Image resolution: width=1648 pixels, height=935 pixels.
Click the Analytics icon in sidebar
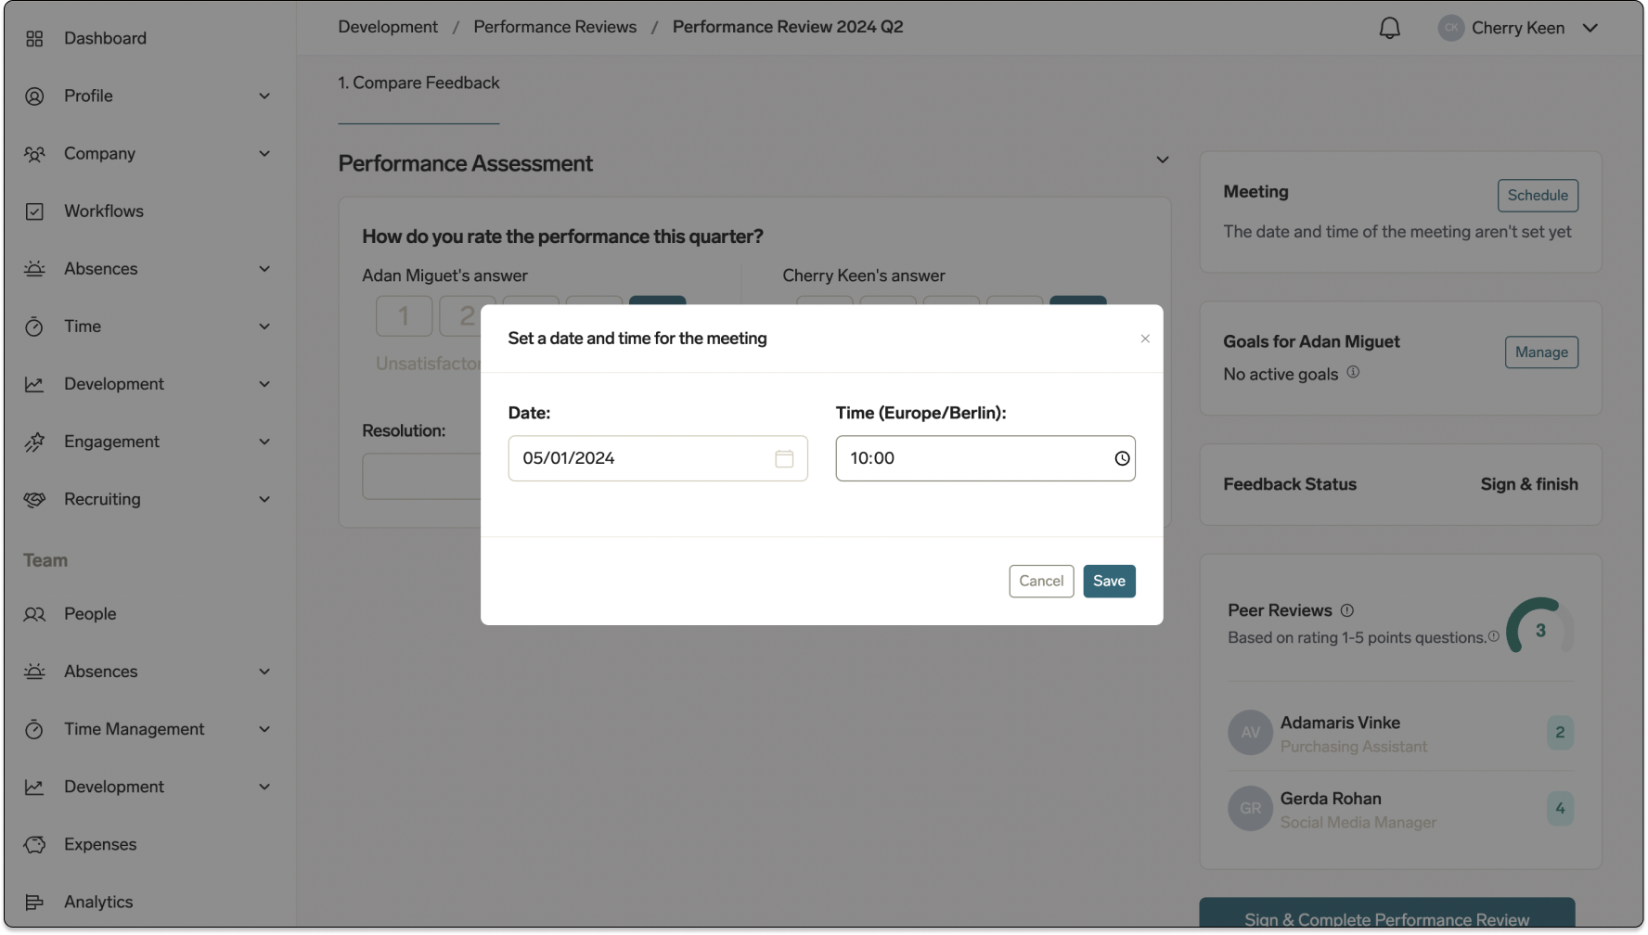point(34,902)
